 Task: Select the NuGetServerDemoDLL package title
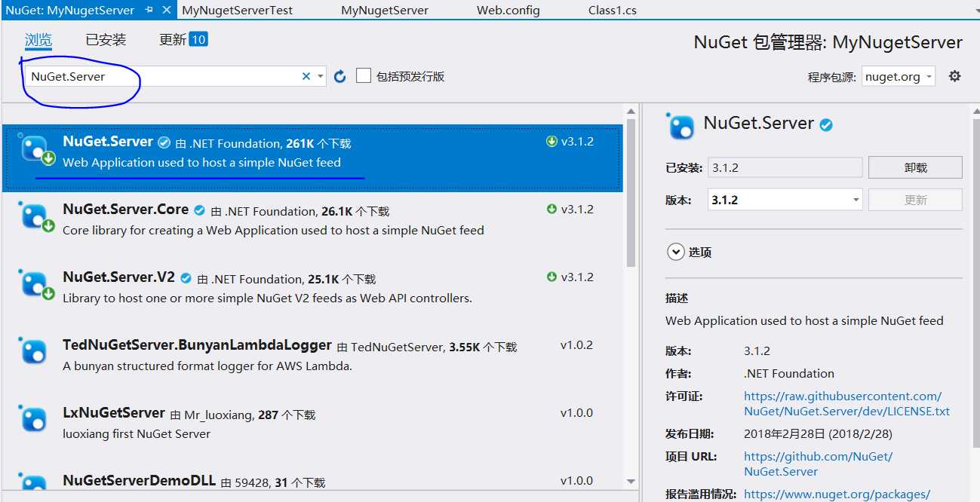(140, 480)
